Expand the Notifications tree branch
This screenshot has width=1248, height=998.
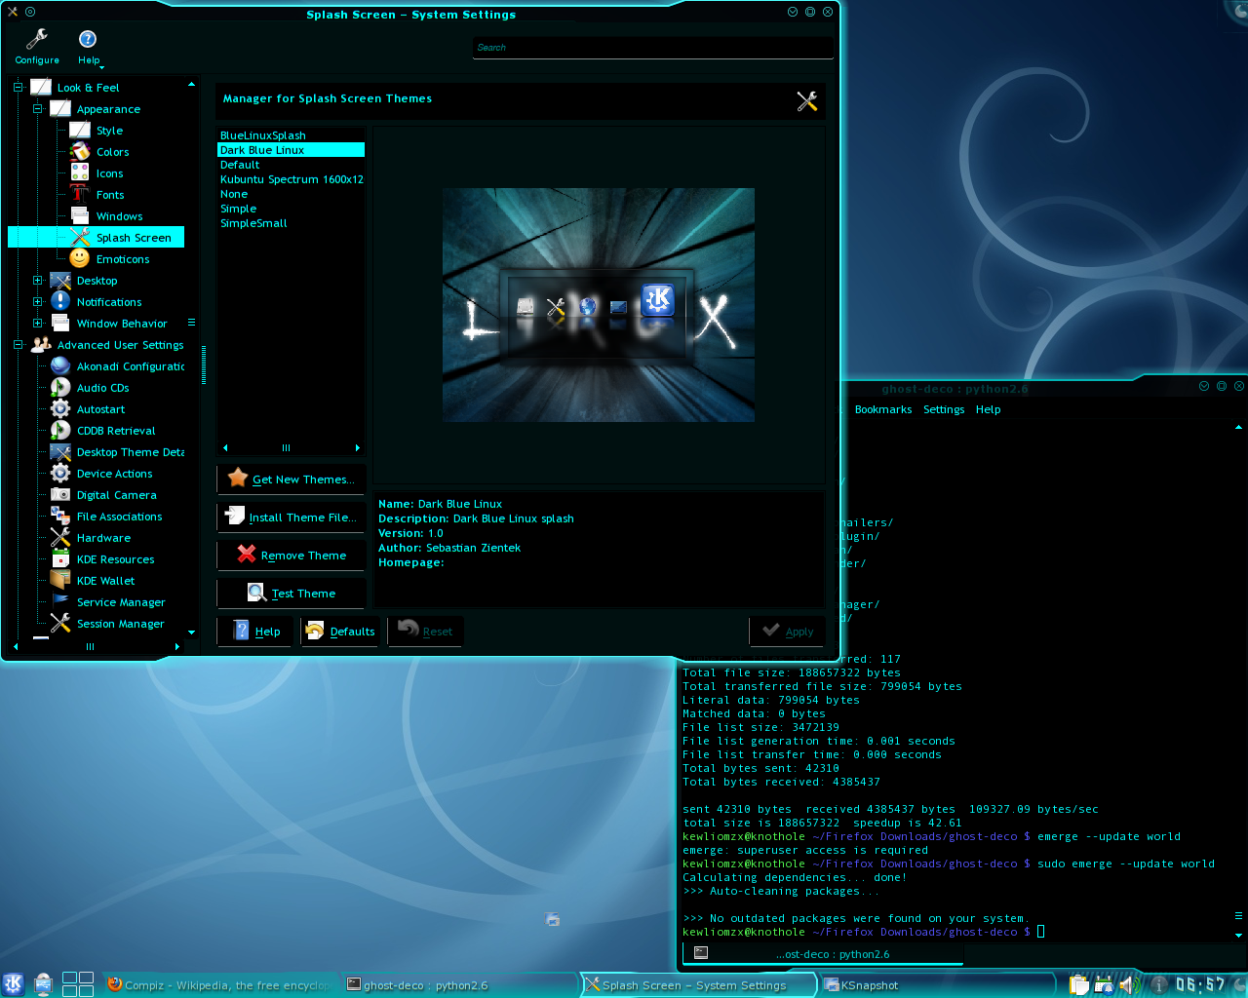(37, 302)
